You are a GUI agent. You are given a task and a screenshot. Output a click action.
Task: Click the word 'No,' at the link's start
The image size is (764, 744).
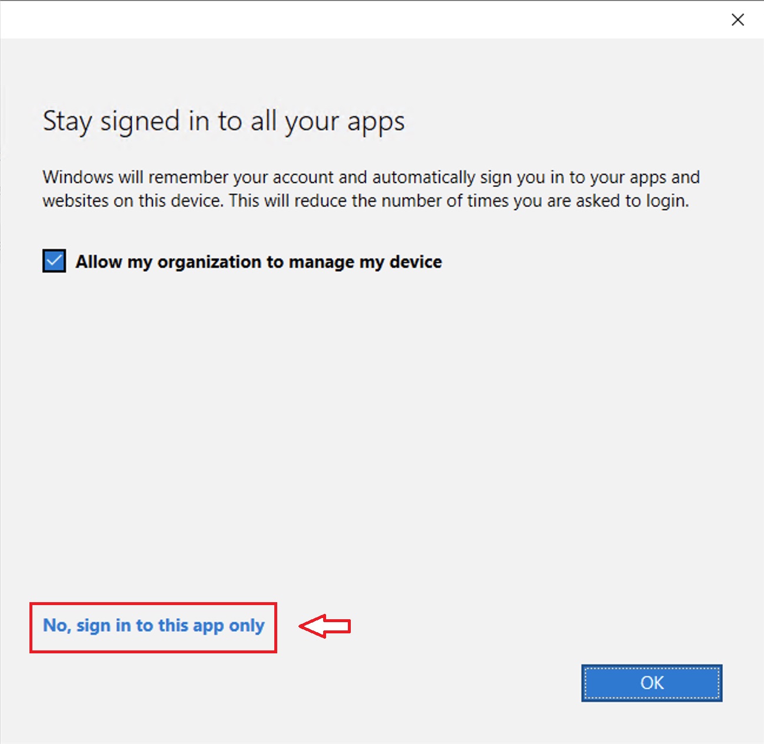pos(57,625)
